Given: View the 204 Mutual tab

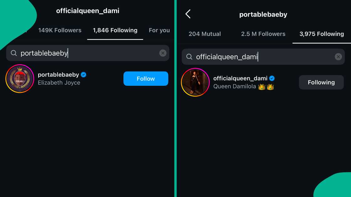Looking at the screenshot, I should click(x=205, y=34).
